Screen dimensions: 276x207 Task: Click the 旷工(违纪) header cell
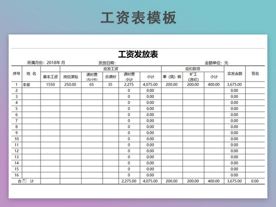point(193,77)
